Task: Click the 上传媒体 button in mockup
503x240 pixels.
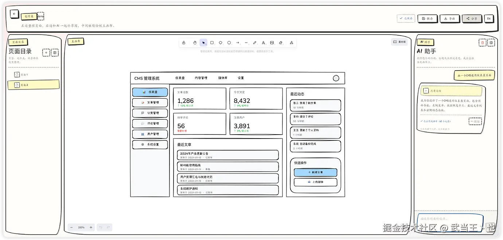Action: (x=316, y=182)
